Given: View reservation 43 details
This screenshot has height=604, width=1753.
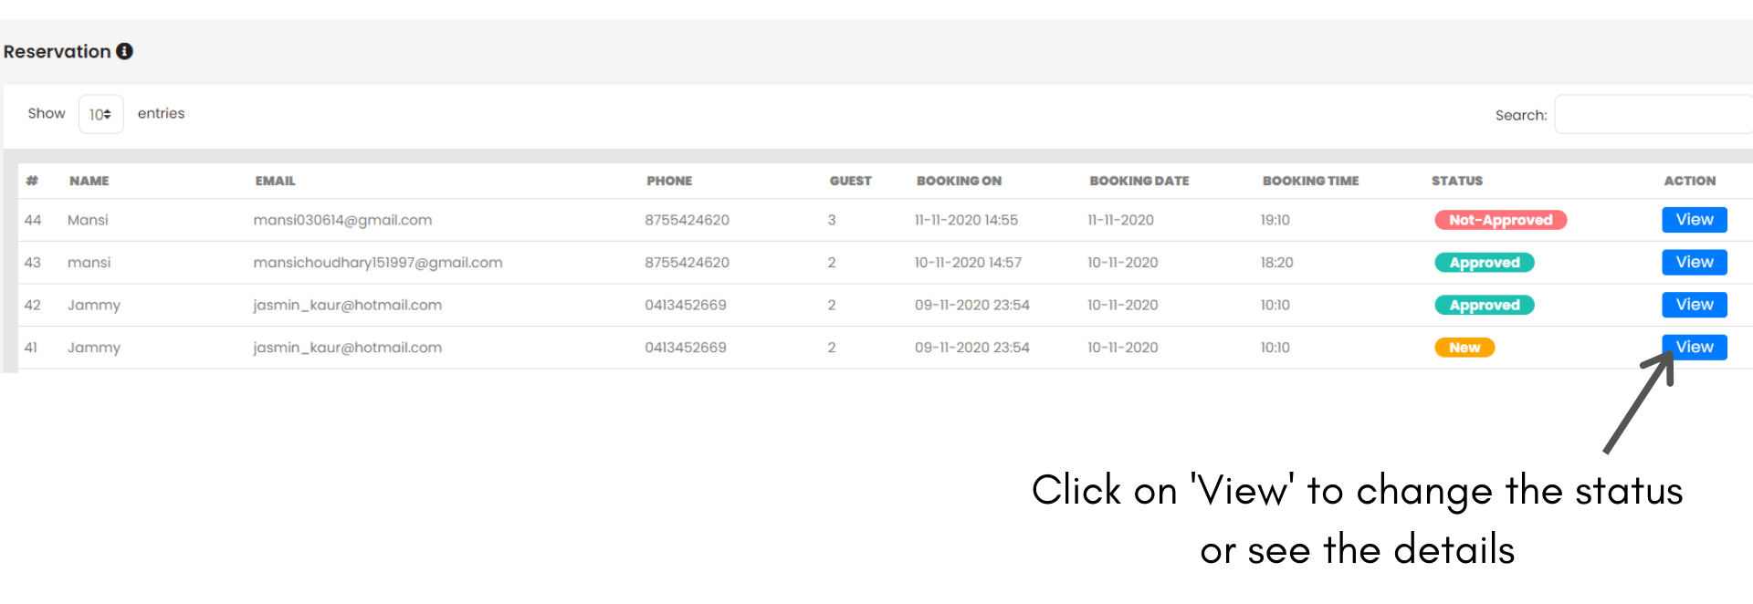Looking at the screenshot, I should point(1694,263).
